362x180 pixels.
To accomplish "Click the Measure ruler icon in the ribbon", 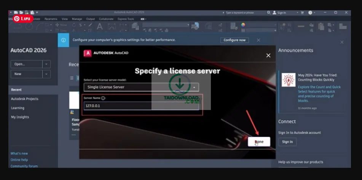I will 301,27.
